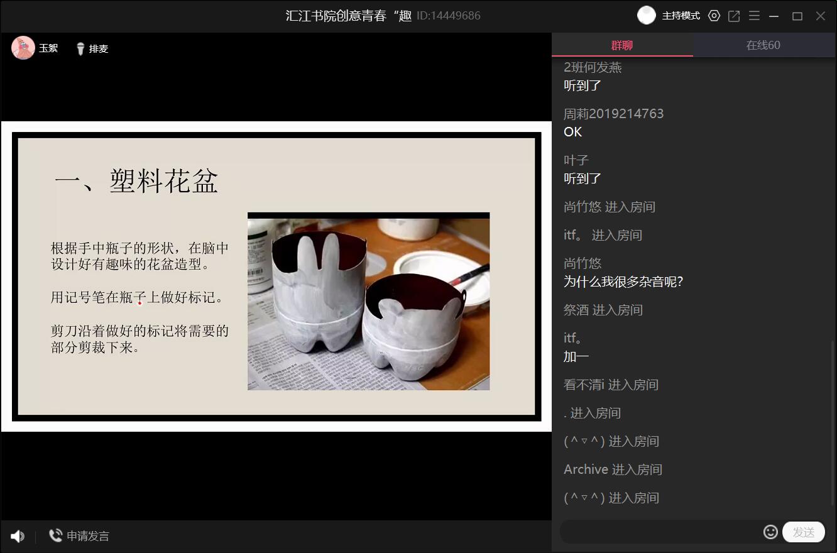Click the pop-out window icon
Image resolution: width=837 pixels, height=553 pixels.
734,16
